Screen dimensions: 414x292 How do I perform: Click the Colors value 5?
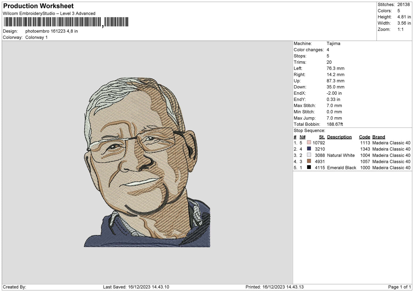point(399,11)
